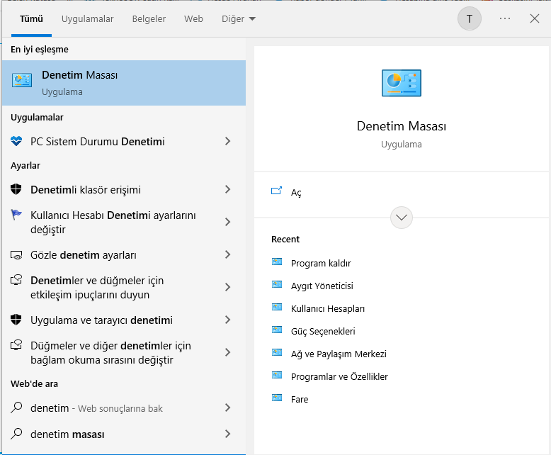This screenshot has width=551, height=455.
Task: Click the Gözle denetim ayarları icon
Action: (17, 255)
